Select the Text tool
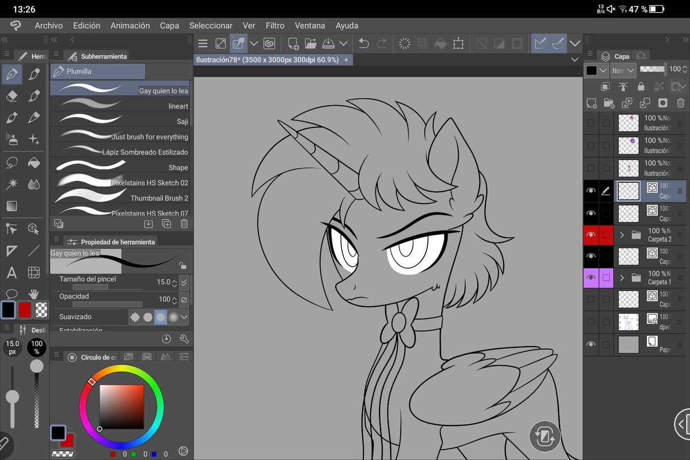Image resolution: width=690 pixels, height=460 pixels. (12, 273)
